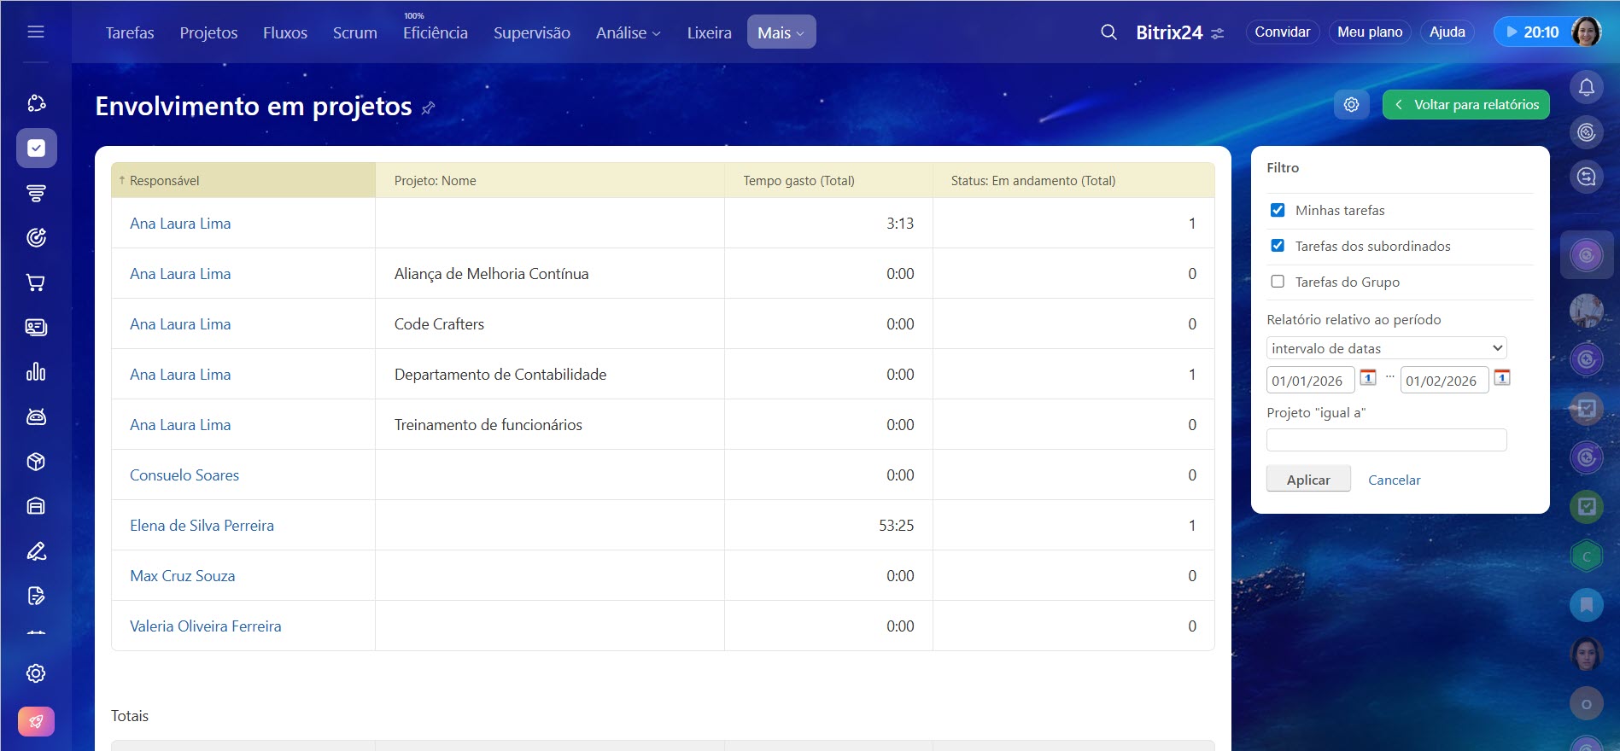Click the Projeto "igual a" input field

[x=1386, y=440]
